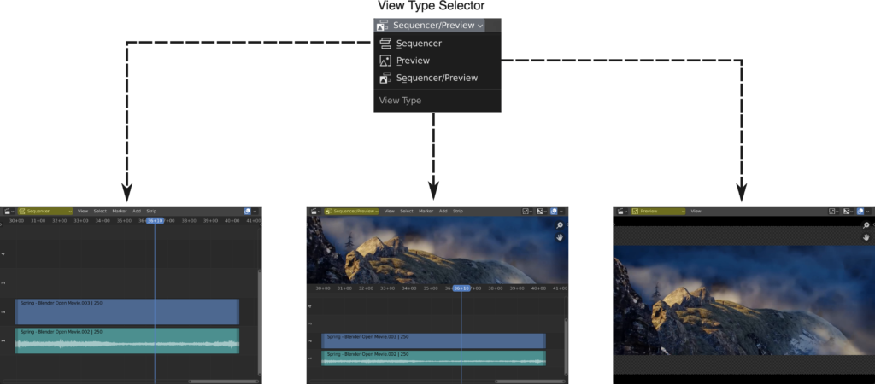Select .002 audio strip in middle panel
The height and width of the screenshot is (384, 875).
pos(433,358)
